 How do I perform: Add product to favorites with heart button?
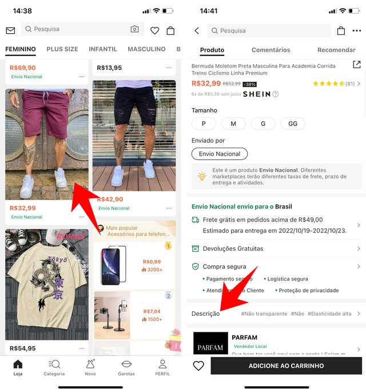(198, 366)
